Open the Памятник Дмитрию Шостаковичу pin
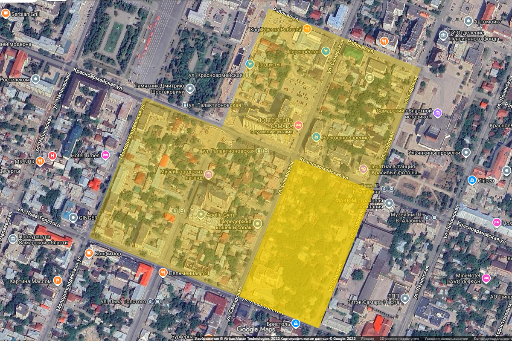Viewport: 512px width, 341px height. [190, 89]
